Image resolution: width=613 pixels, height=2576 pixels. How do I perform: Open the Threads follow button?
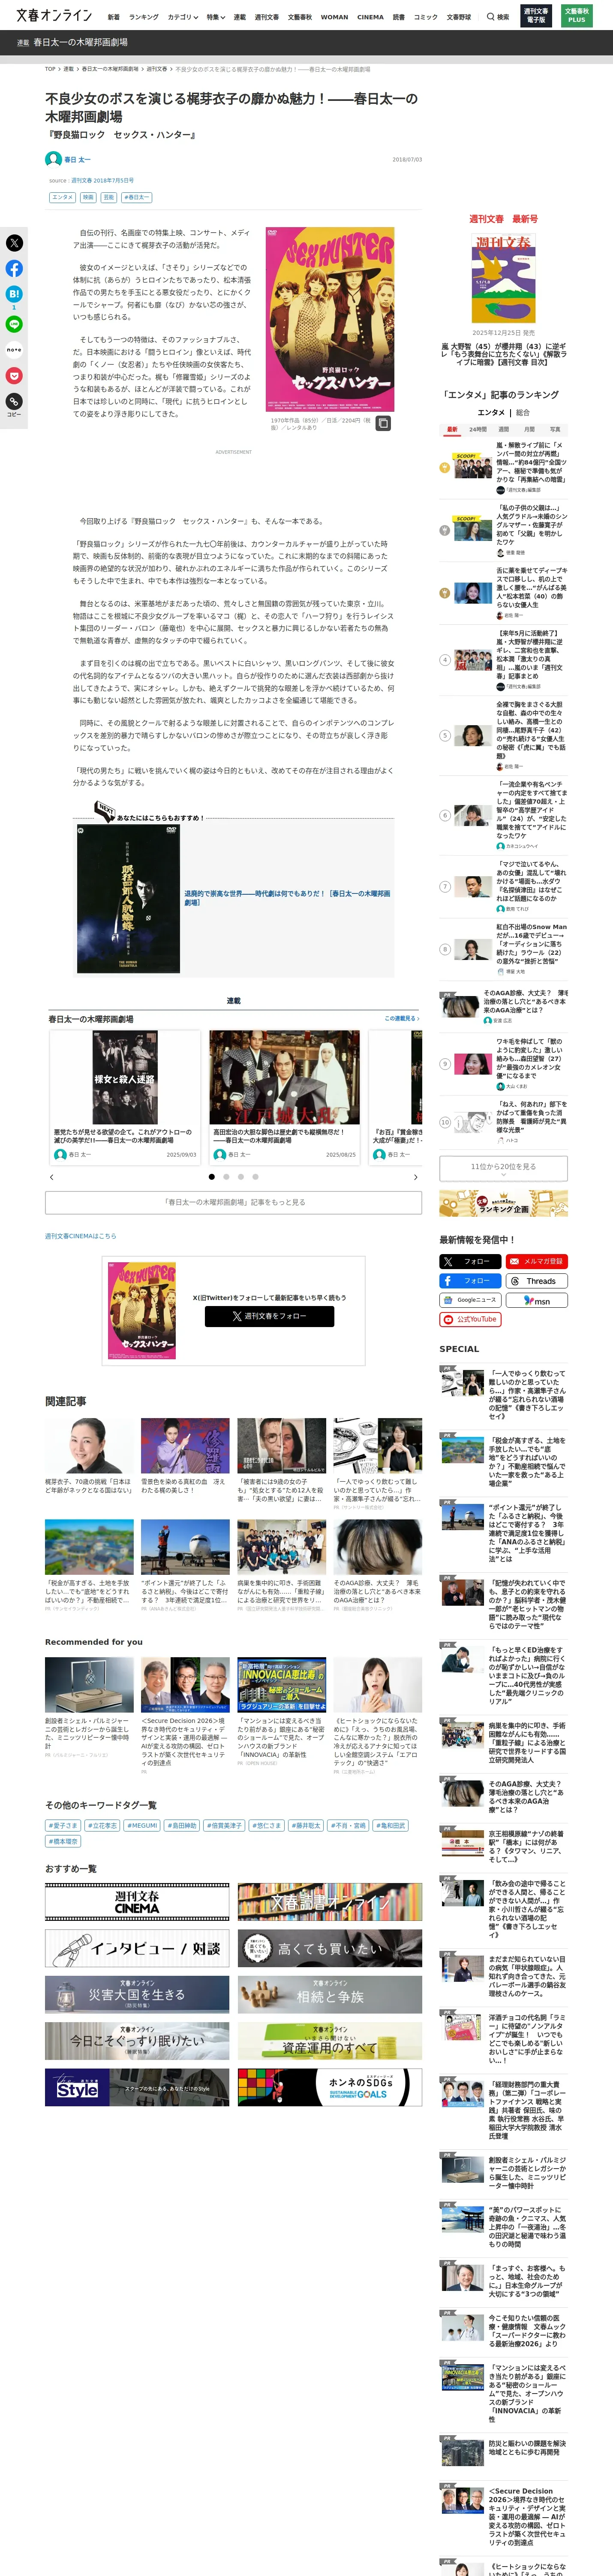(536, 1281)
